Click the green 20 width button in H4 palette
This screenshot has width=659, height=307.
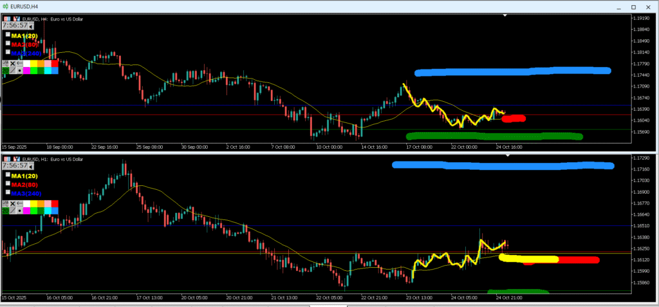(x=5, y=71)
